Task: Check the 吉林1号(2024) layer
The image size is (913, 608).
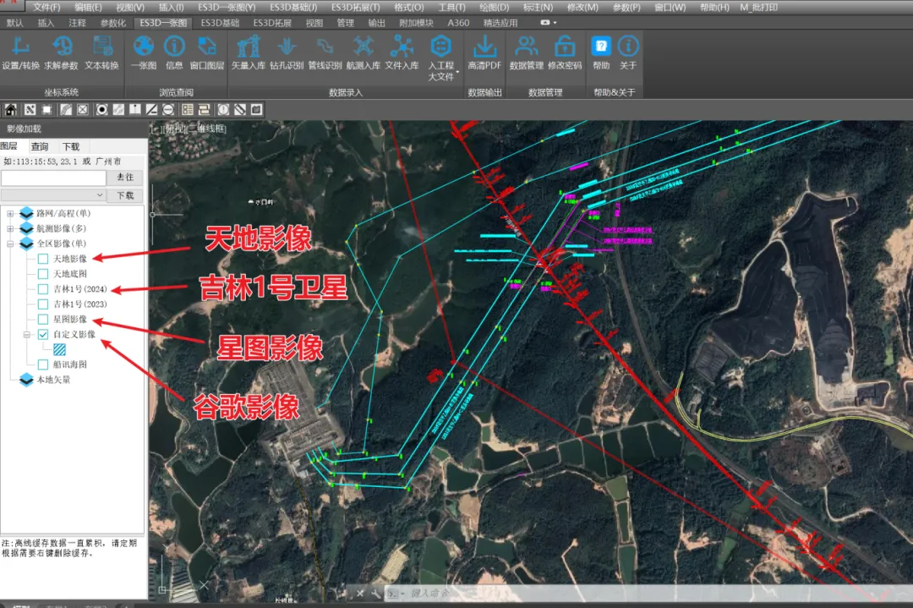Action: point(43,289)
